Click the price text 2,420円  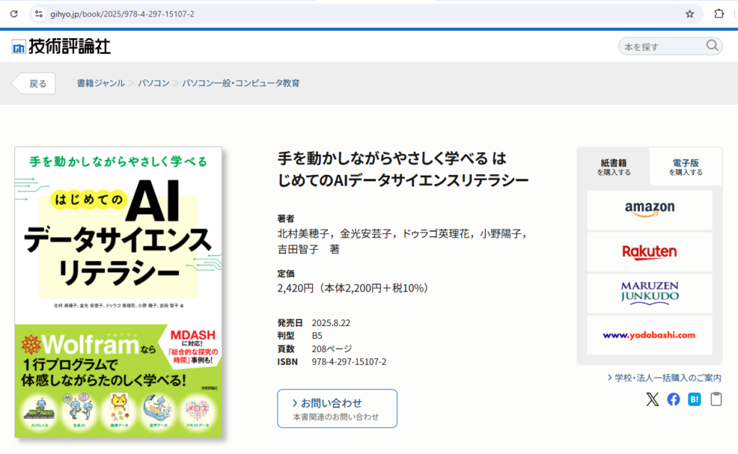[x=295, y=288]
